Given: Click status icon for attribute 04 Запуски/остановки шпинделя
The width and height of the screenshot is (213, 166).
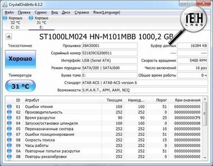Looking at the screenshot, I should pos(9,123).
